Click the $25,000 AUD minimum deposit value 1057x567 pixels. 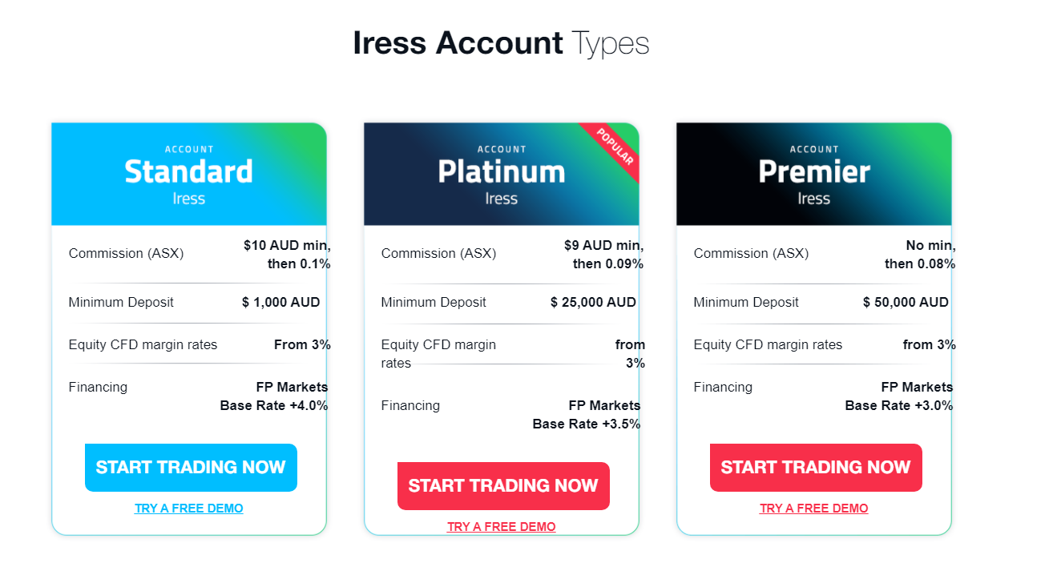[x=594, y=303]
